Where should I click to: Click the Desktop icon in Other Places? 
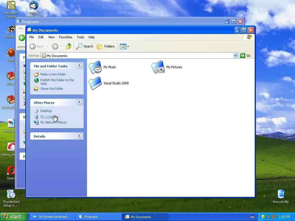pos(36,111)
